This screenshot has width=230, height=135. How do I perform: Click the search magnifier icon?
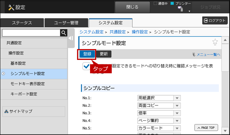tap(64, 33)
